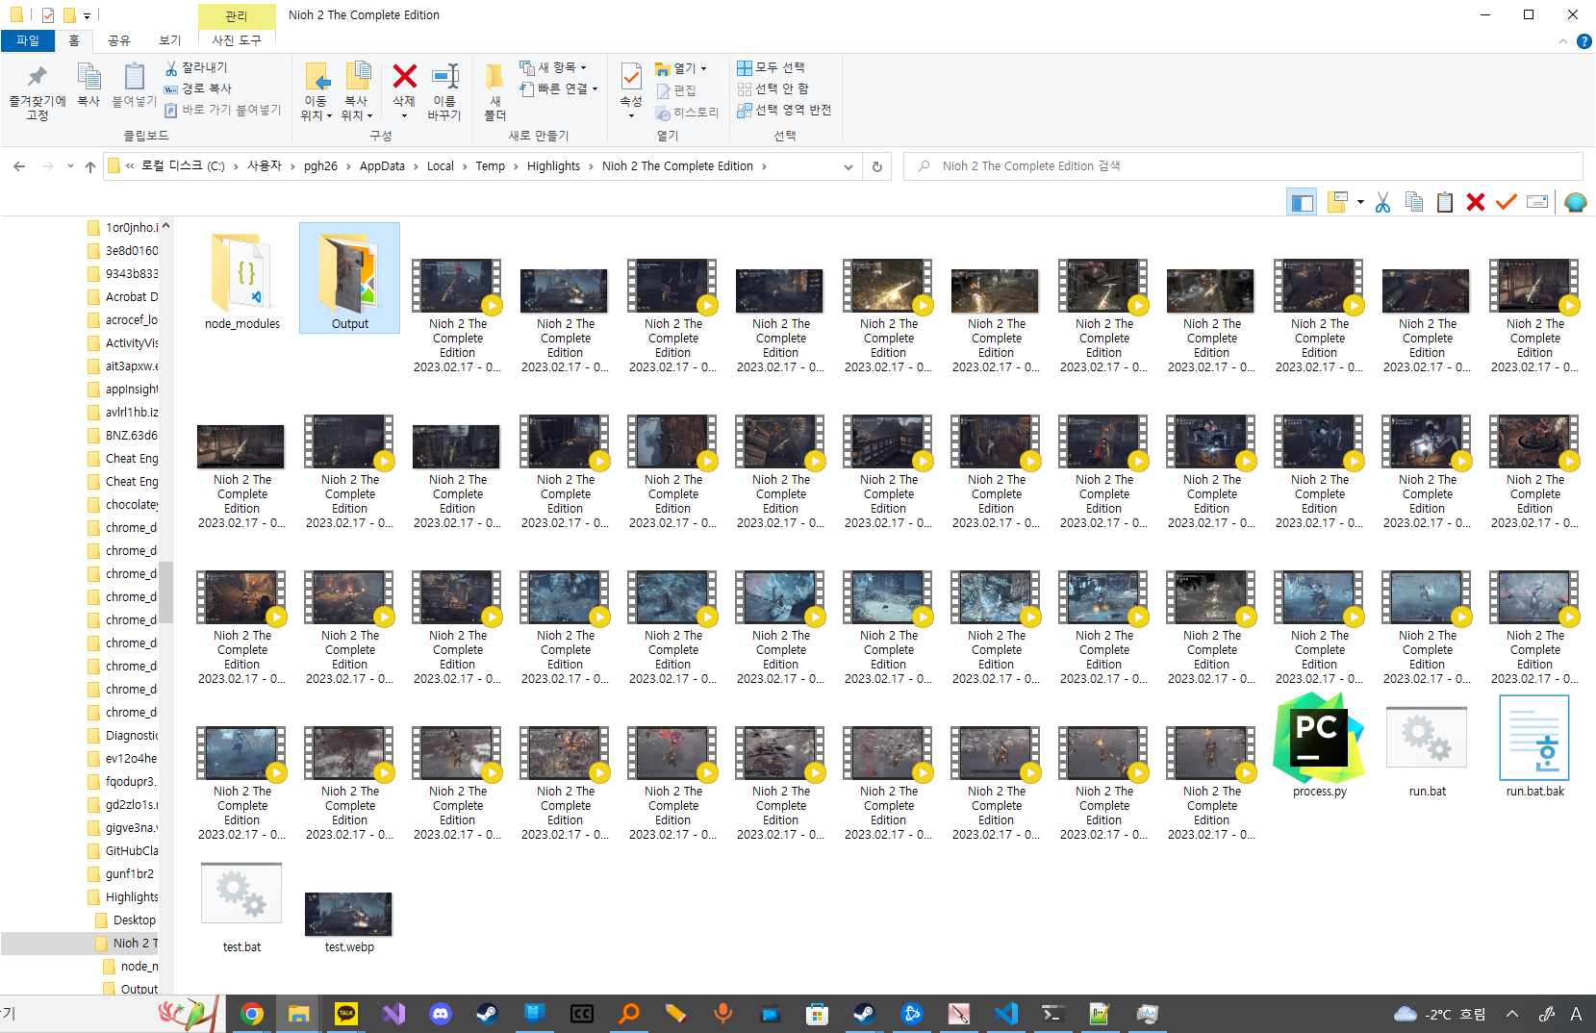The width and height of the screenshot is (1596, 1033).
Task: Click the toolbar clipboard paste icon
Action: pos(1445,202)
